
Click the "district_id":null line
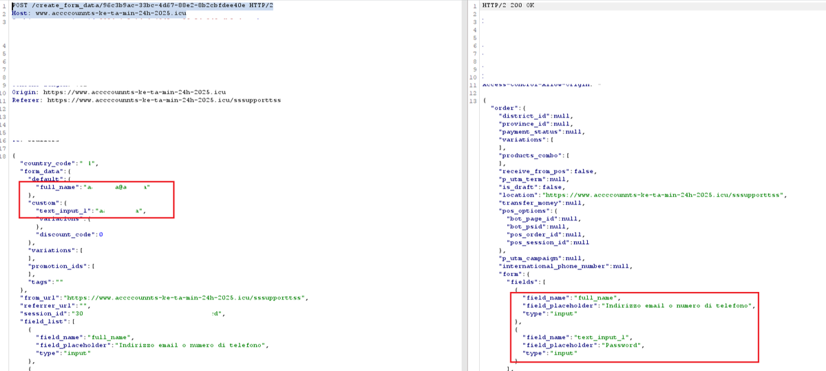(536, 116)
